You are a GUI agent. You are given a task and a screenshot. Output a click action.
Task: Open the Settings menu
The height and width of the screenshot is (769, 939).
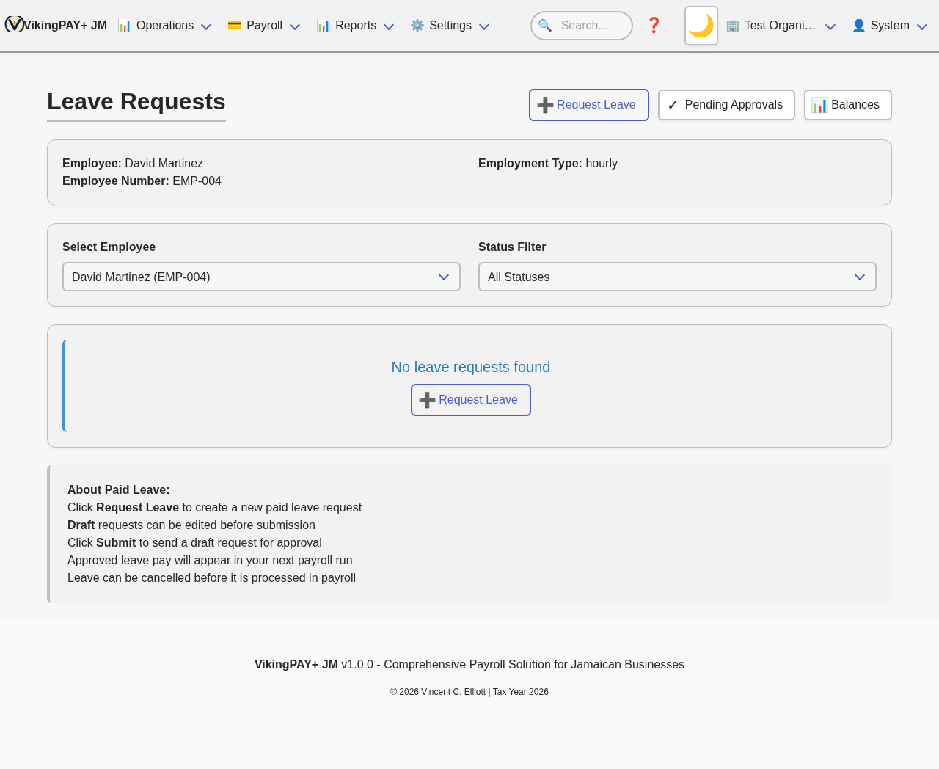click(x=450, y=26)
